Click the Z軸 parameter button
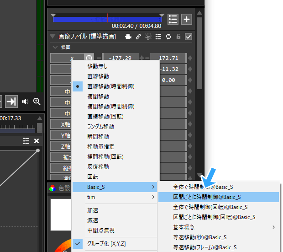Screen dimensions: 283x252 61,146
